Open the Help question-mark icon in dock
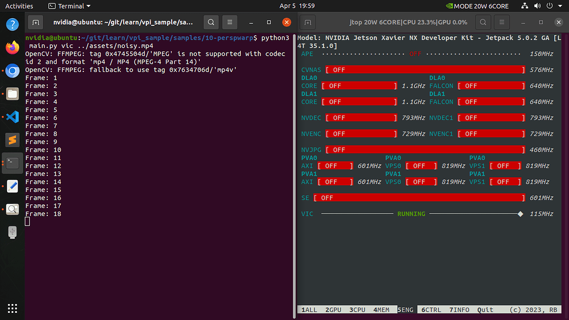This screenshot has width=569, height=320. click(x=12, y=24)
